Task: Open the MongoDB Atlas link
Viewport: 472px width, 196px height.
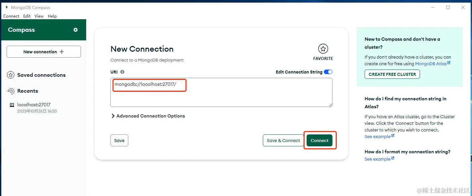Action: 431,64
